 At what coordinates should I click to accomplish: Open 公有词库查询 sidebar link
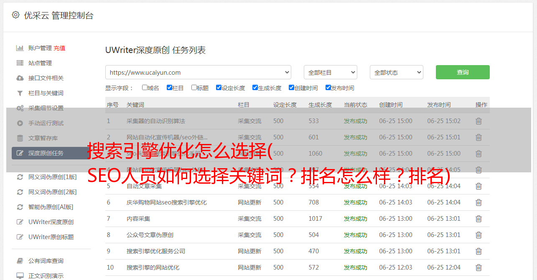click(x=46, y=261)
